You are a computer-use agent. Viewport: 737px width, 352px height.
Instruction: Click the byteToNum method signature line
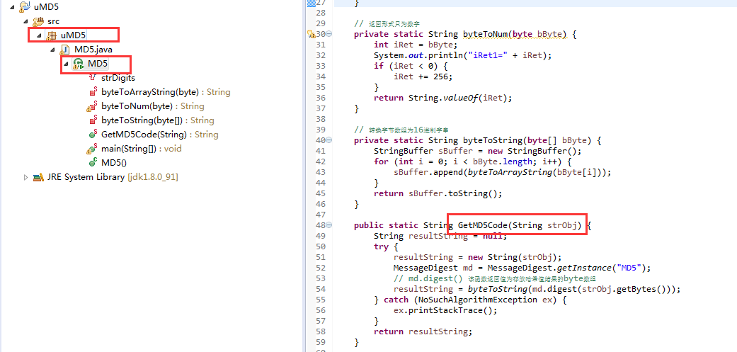465,34
